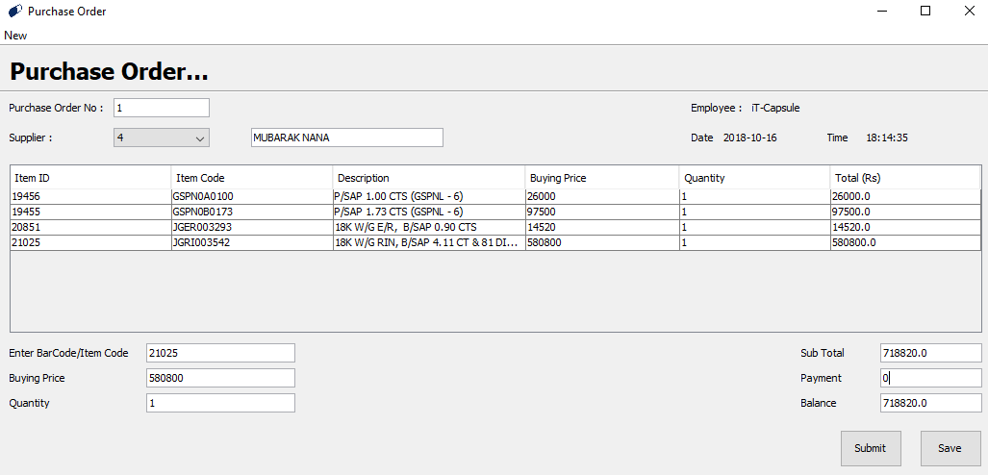The image size is (988, 475).
Task: Click the supplier name field MUBARAK NANA
Action: 346,137
